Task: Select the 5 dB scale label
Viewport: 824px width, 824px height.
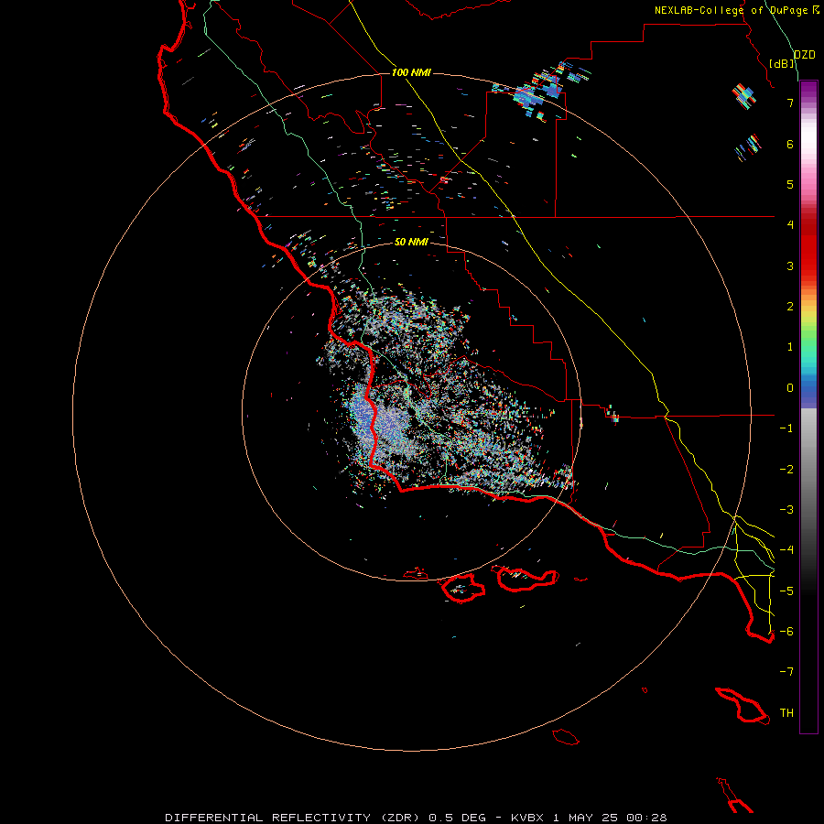Action: (790, 184)
